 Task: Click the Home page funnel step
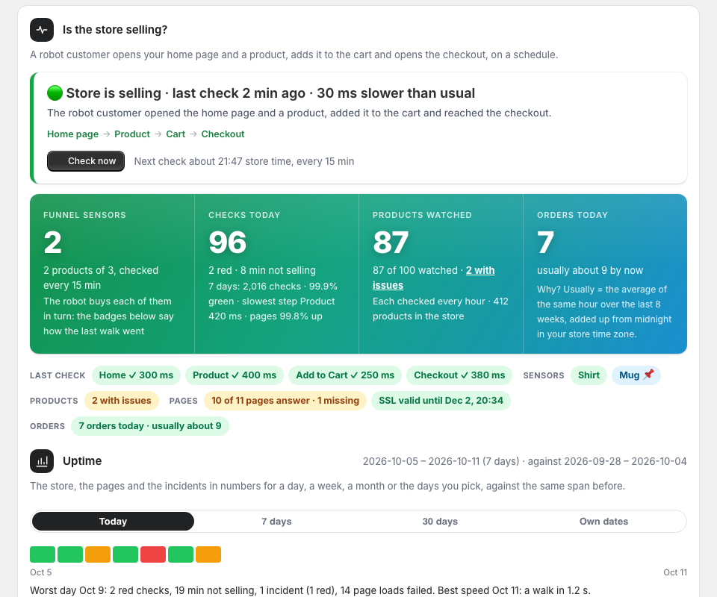[72, 134]
